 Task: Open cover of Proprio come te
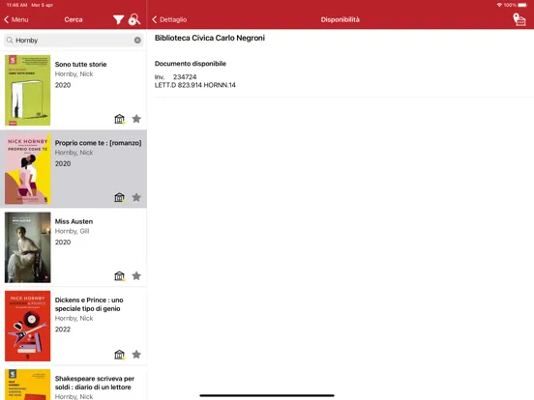(x=28, y=169)
